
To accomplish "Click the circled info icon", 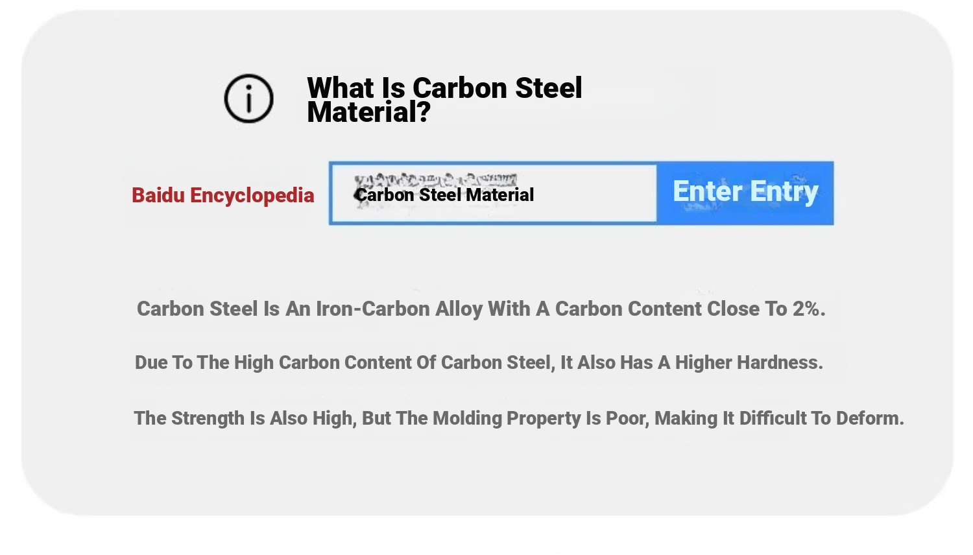I will pyautogui.click(x=248, y=99).
